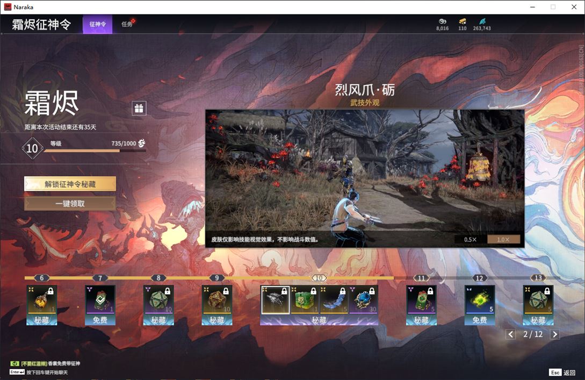
Task: Select the green chest reward at level 10
Action: pyautogui.click(x=305, y=300)
